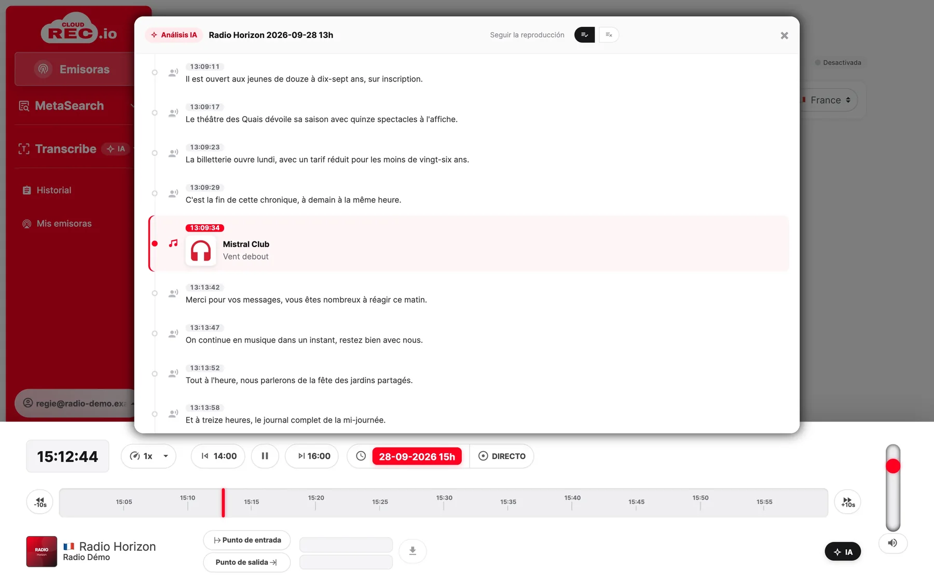Mute audio with the speaker button
This screenshot has width=934, height=584.
[892, 543]
